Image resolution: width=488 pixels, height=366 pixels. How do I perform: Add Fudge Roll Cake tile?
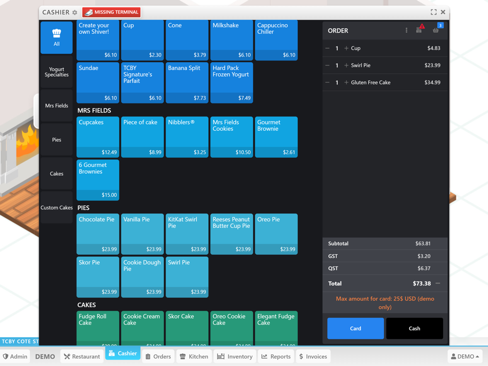tap(98, 328)
